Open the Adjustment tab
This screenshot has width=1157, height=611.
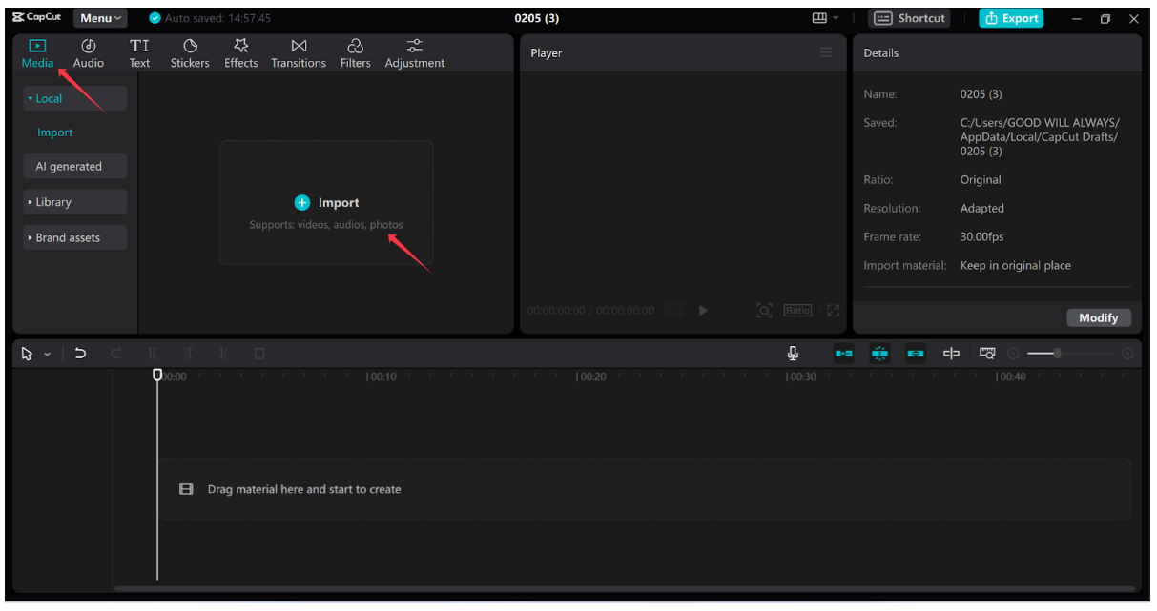(415, 53)
